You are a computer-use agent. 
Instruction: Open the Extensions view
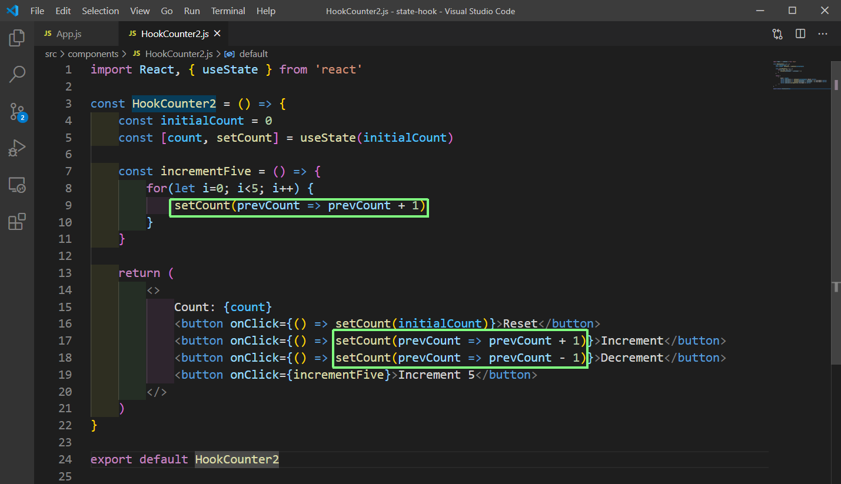tap(17, 222)
